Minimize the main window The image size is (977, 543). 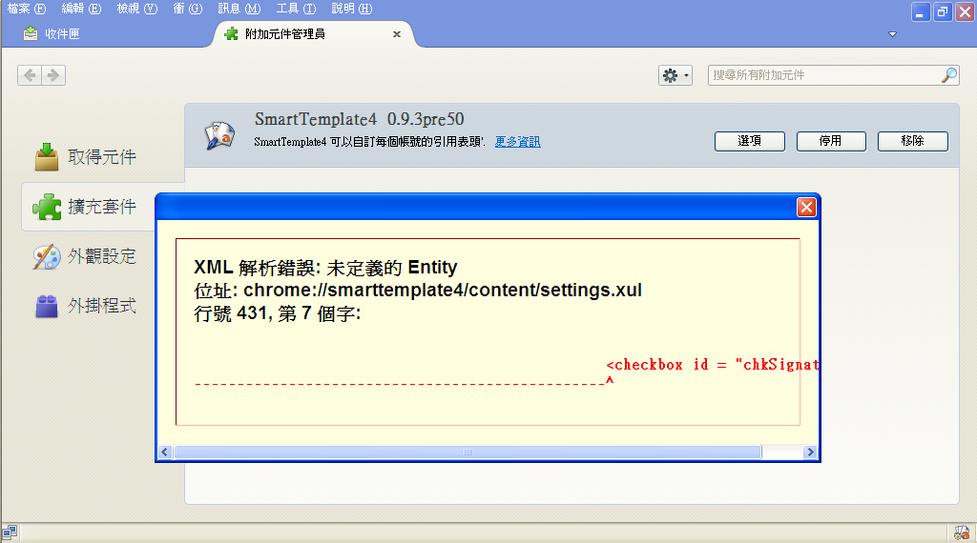(x=920, y=11)
